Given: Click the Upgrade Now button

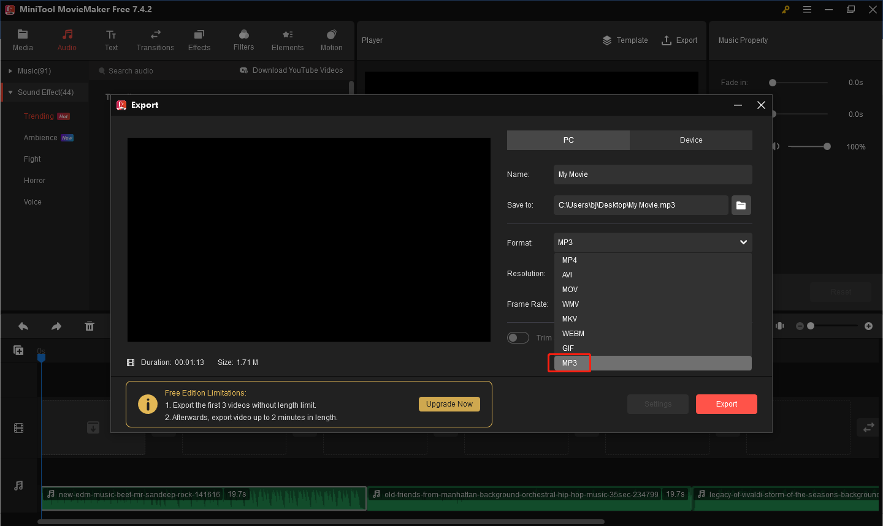Looking at the screenshot, I should tap(449, 404).
